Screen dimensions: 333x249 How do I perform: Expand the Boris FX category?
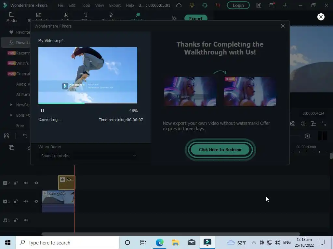pos(11,115)
